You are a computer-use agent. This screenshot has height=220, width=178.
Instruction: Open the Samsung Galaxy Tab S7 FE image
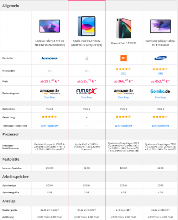click(x=161, y=26)
